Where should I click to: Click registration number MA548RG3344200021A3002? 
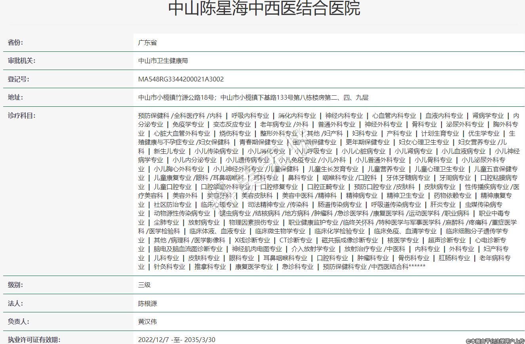click(181, 79)
